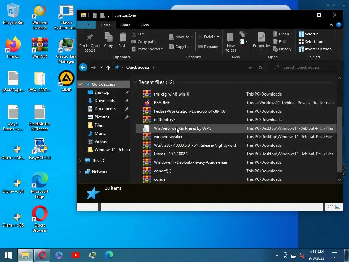Click Invert selection in ribbon
The width and height of the screenshot is (349, 262).
[315, 49]
